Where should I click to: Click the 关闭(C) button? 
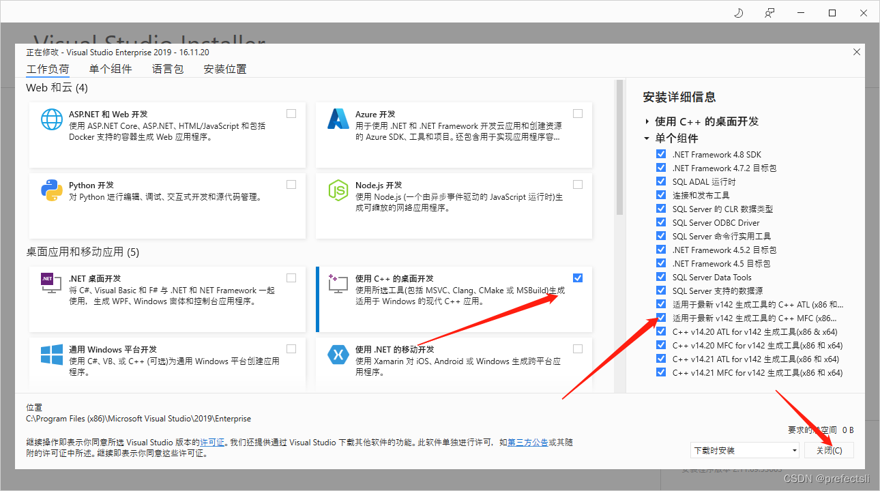coord(829,451)
